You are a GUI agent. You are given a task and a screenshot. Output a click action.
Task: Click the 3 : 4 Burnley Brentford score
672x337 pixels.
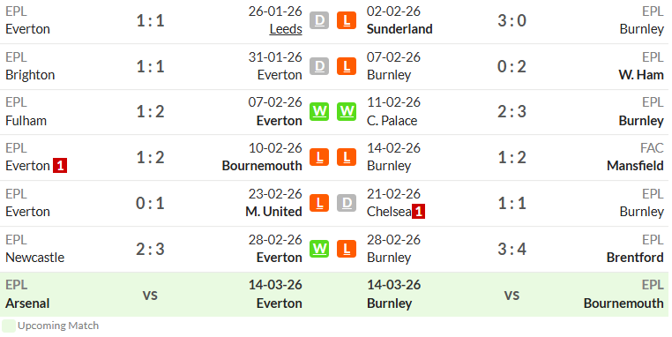point(511,249)
